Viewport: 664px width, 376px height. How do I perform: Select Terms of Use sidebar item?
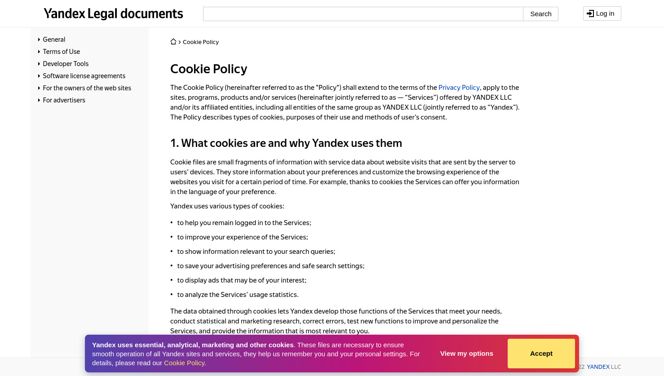62,52
